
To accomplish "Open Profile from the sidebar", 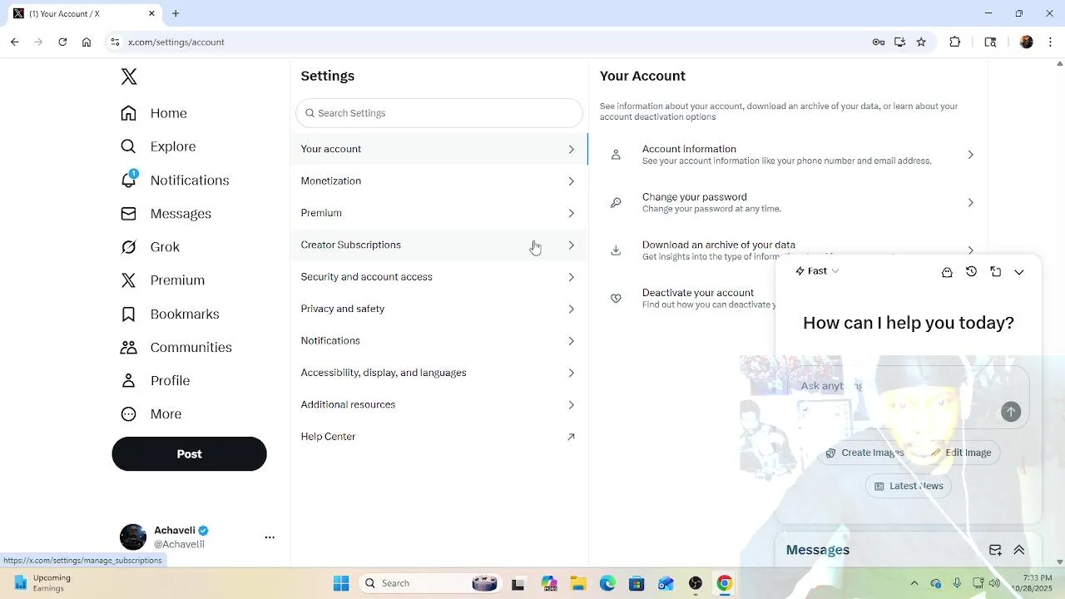I will [155, 380].
